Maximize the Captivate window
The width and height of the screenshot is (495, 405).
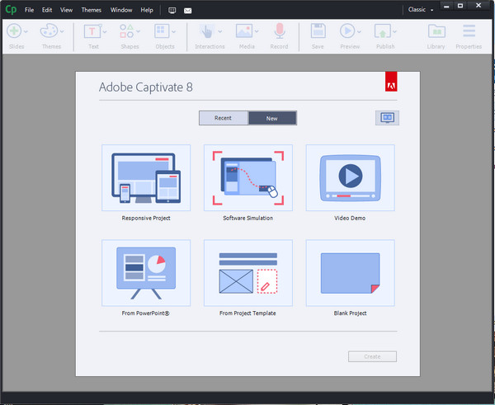[460, 6]
